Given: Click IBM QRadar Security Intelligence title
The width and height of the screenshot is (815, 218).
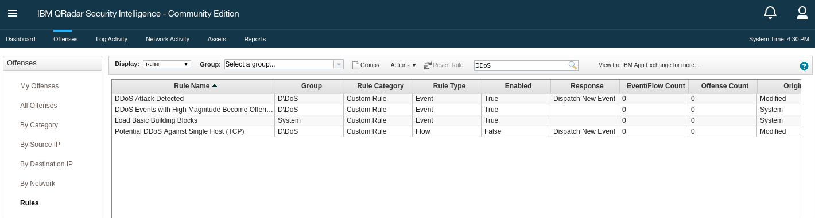Looking at the screenshot, I should coord(138,14).
